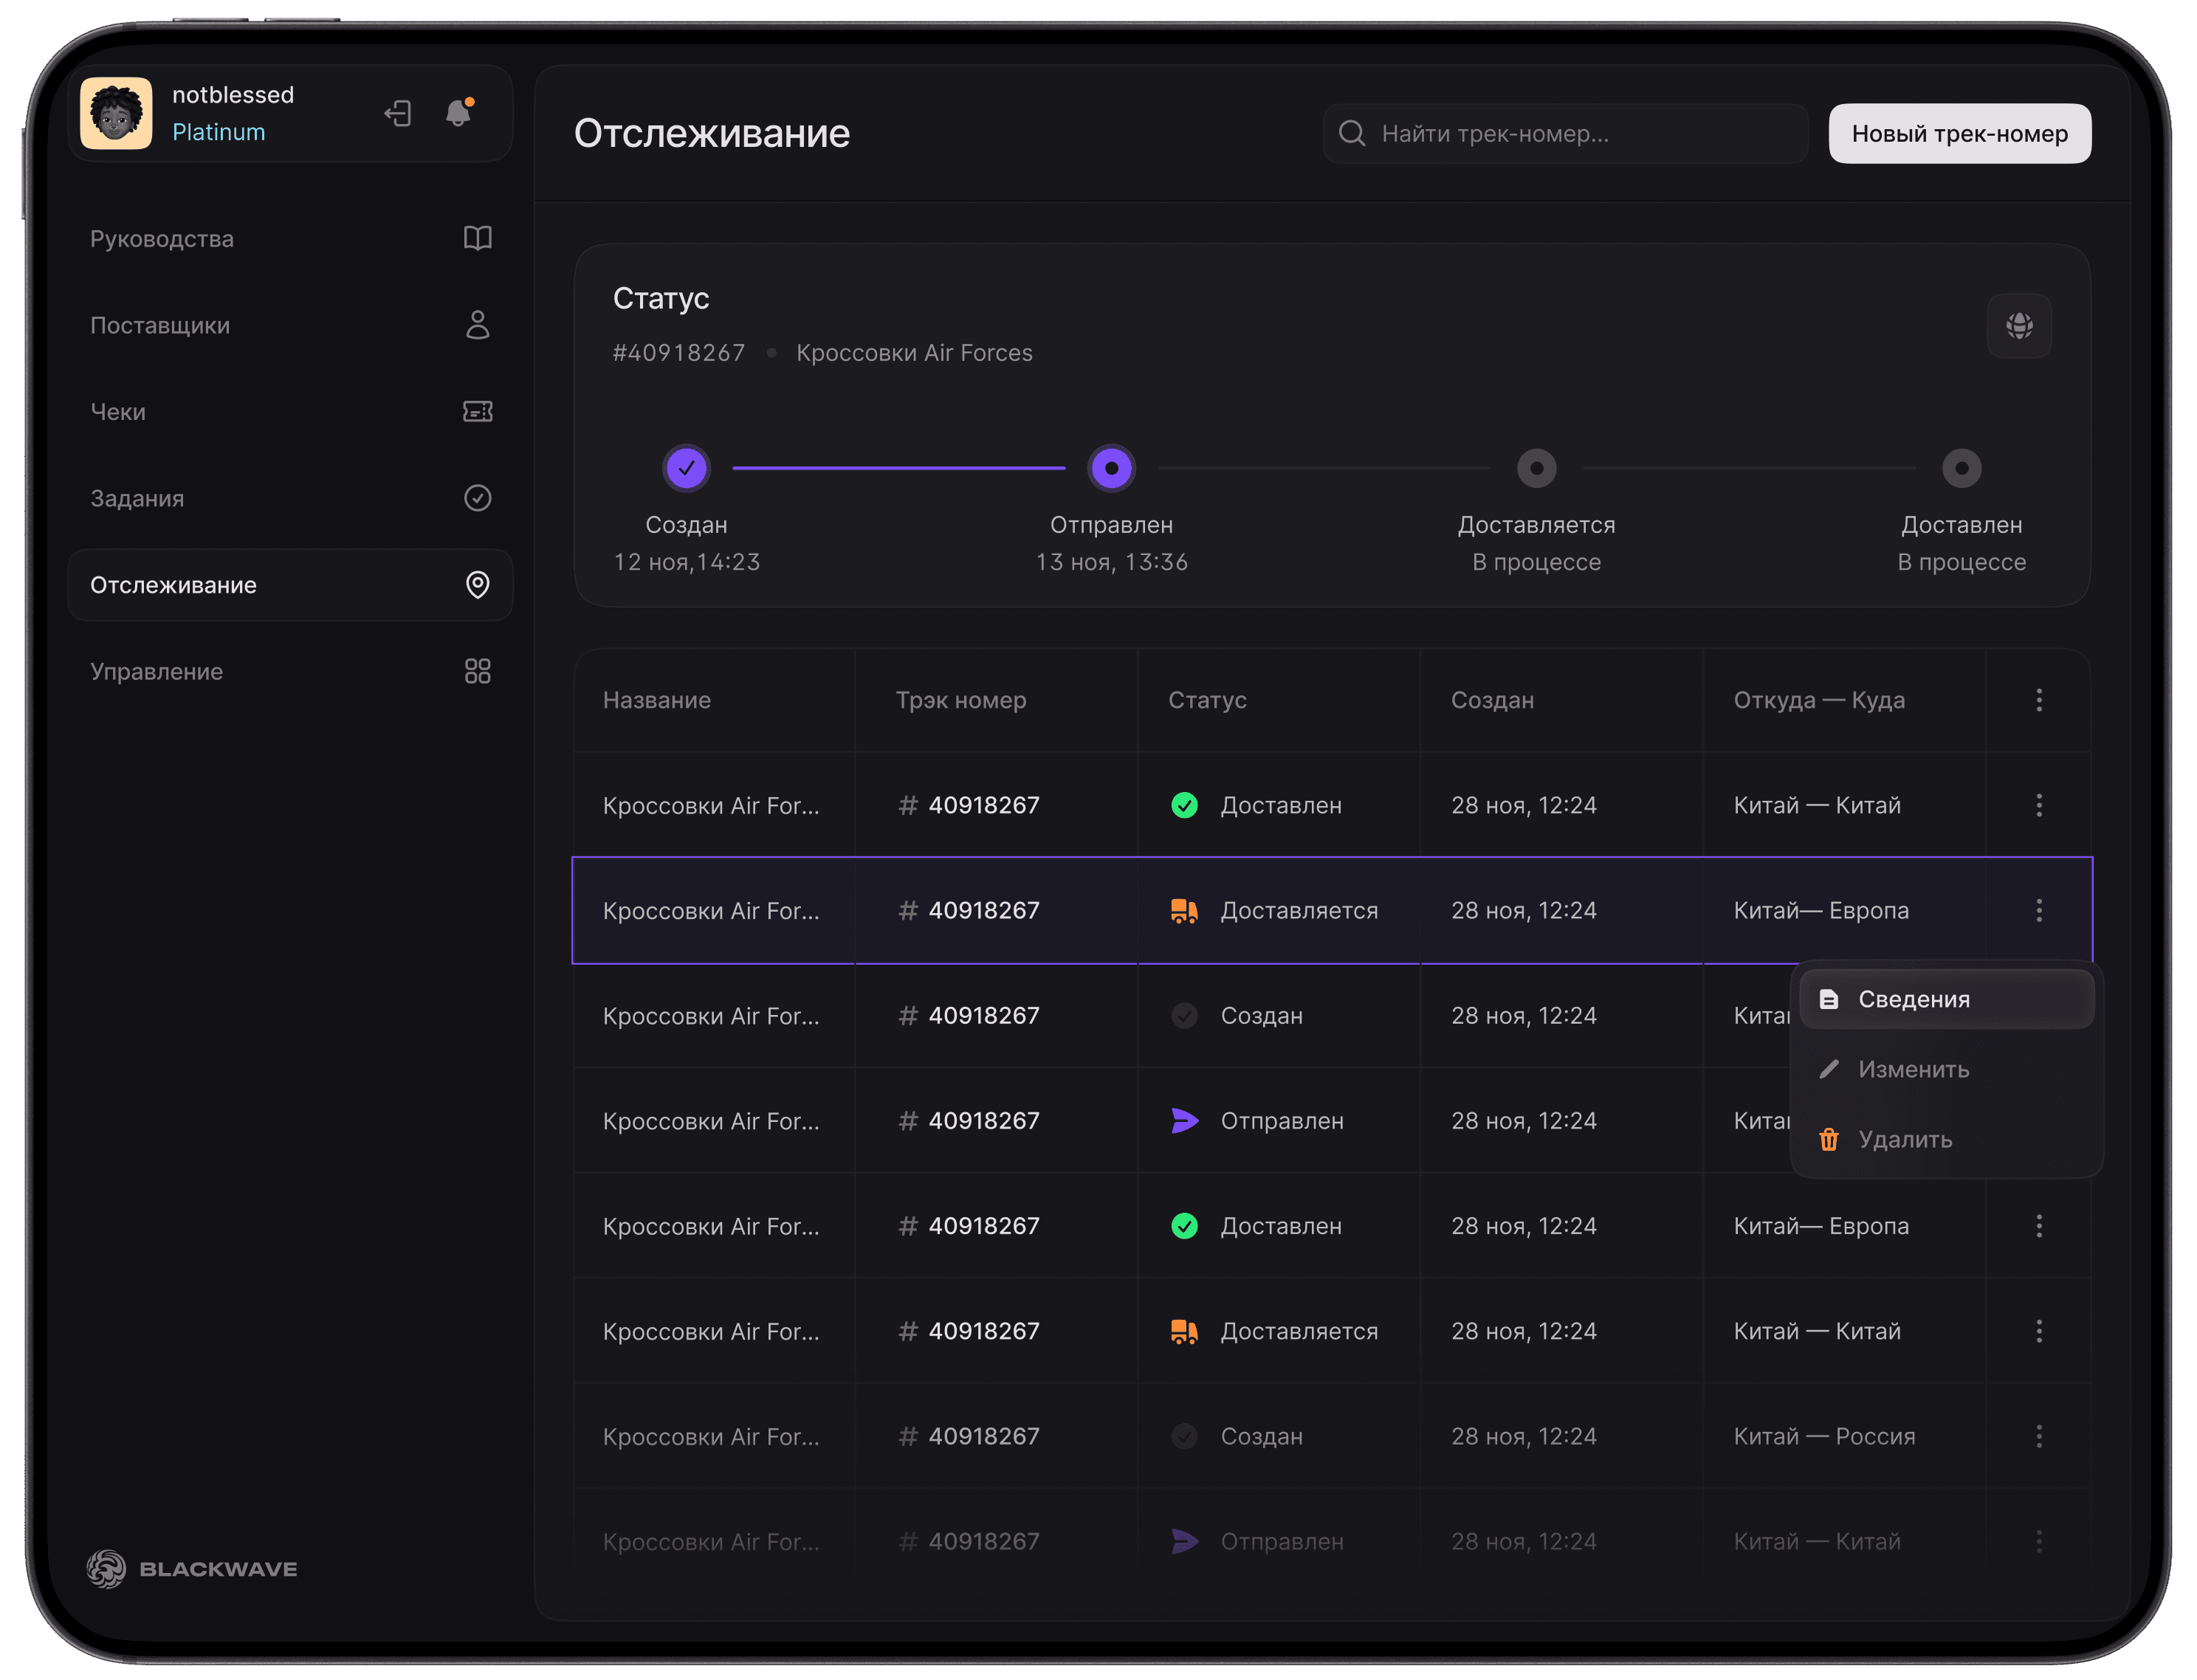Open the three-dot menu on the first table row
Image resolution: width=2197 pixels, height=1680 pixels.
tap(2038, 805)
